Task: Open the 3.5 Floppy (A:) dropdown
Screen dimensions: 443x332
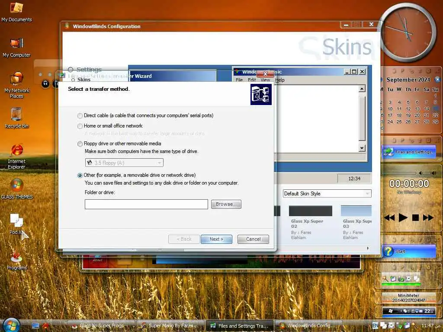Action: [124, 163]
